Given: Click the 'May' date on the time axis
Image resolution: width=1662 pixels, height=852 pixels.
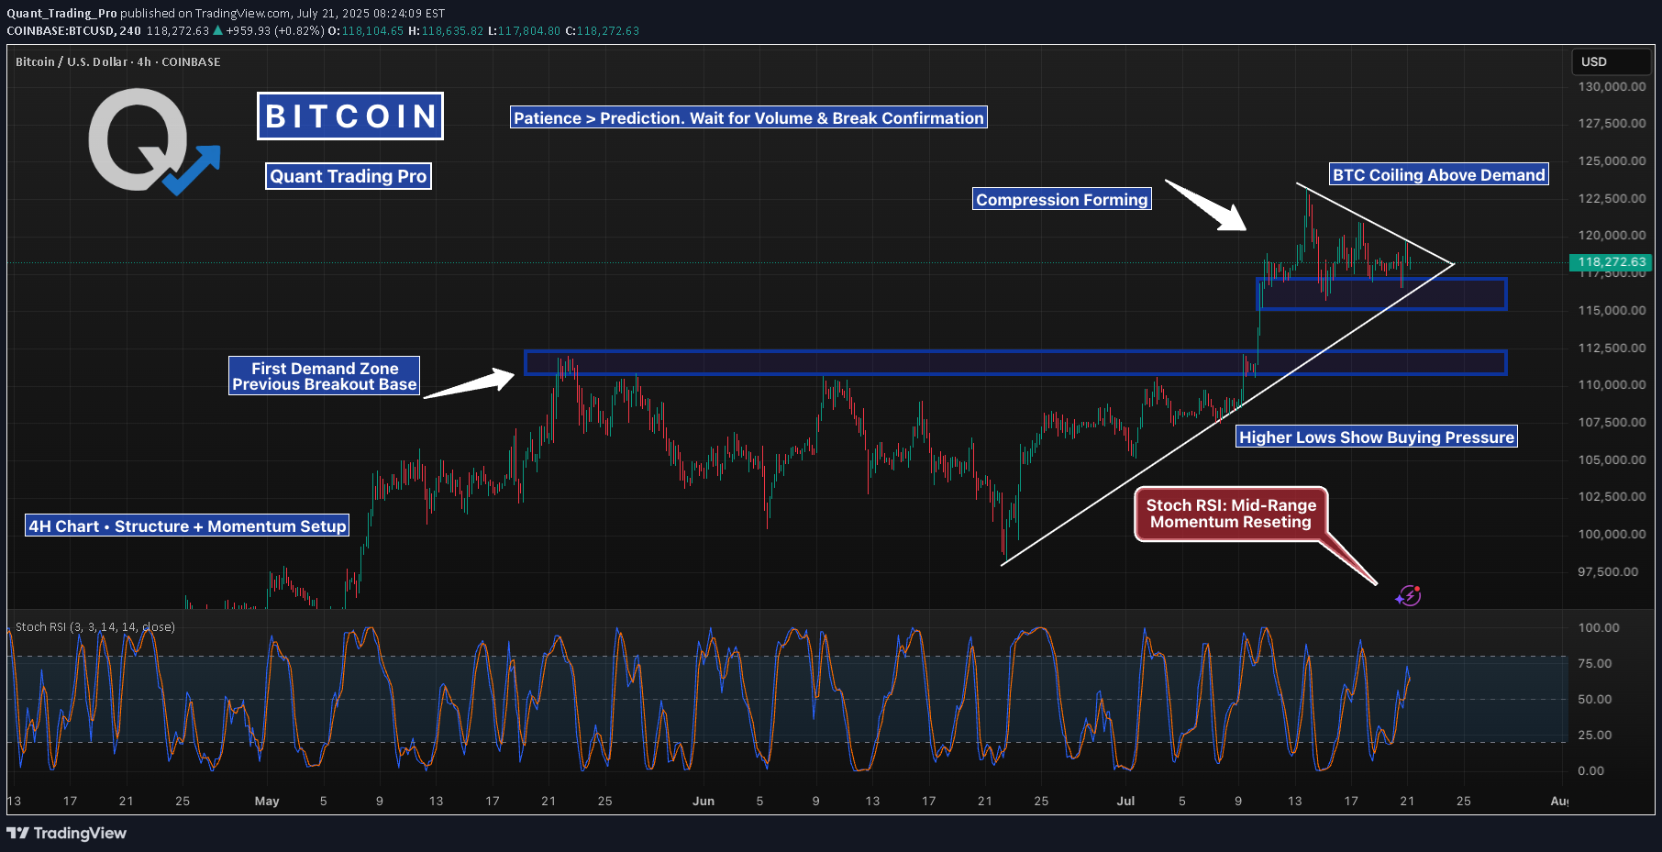Looking at the screenshot, I should (267, 801).
